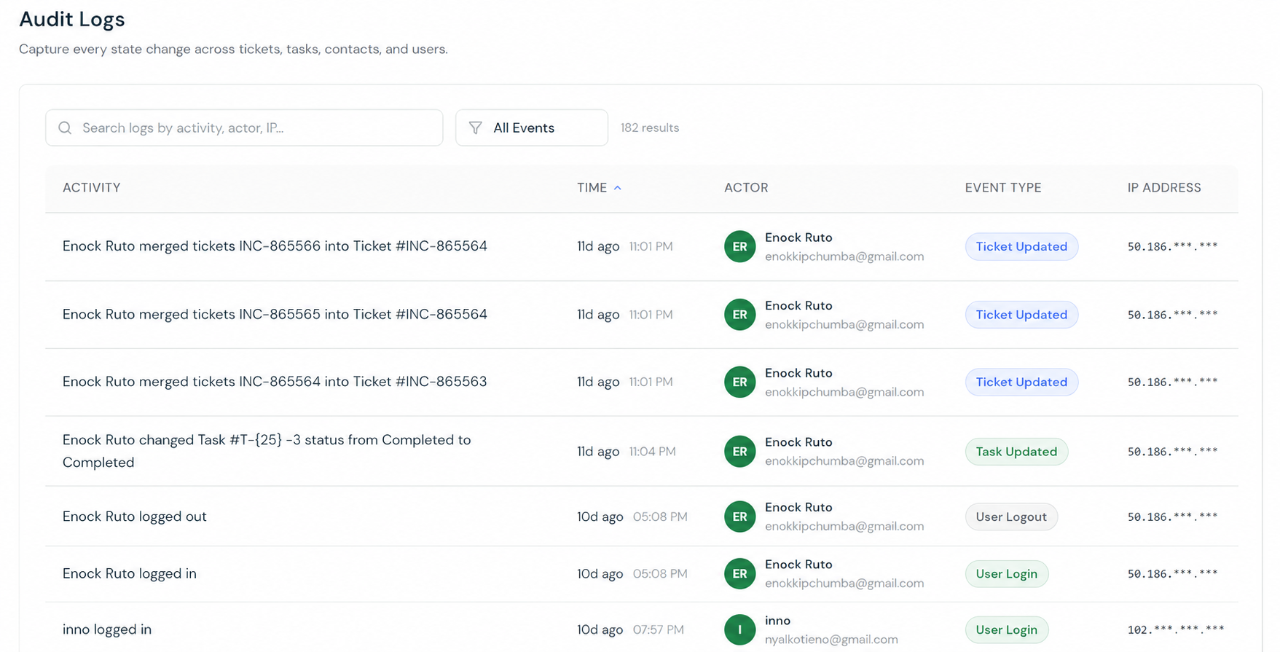Open the All Events filter dropdown

(x=532, y=127)
